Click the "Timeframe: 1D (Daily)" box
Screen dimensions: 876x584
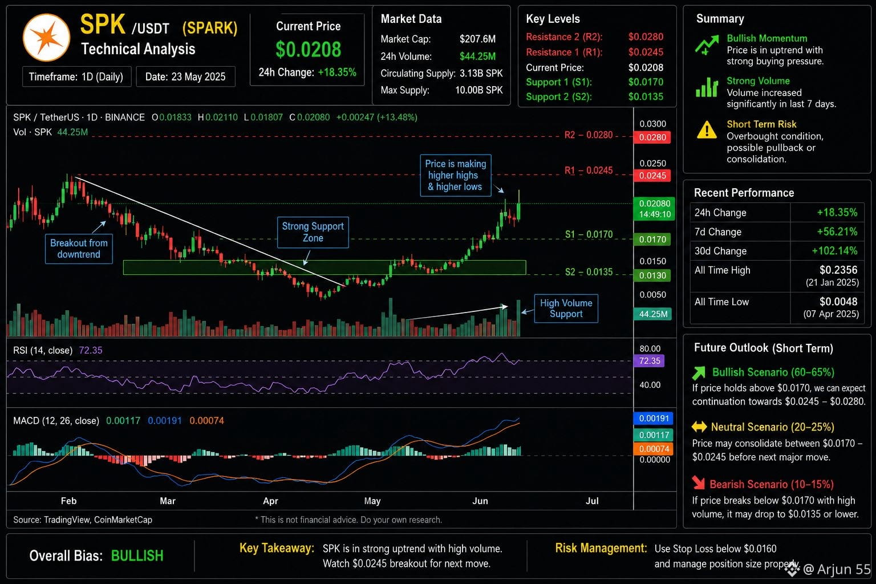[x=76, y=76]
